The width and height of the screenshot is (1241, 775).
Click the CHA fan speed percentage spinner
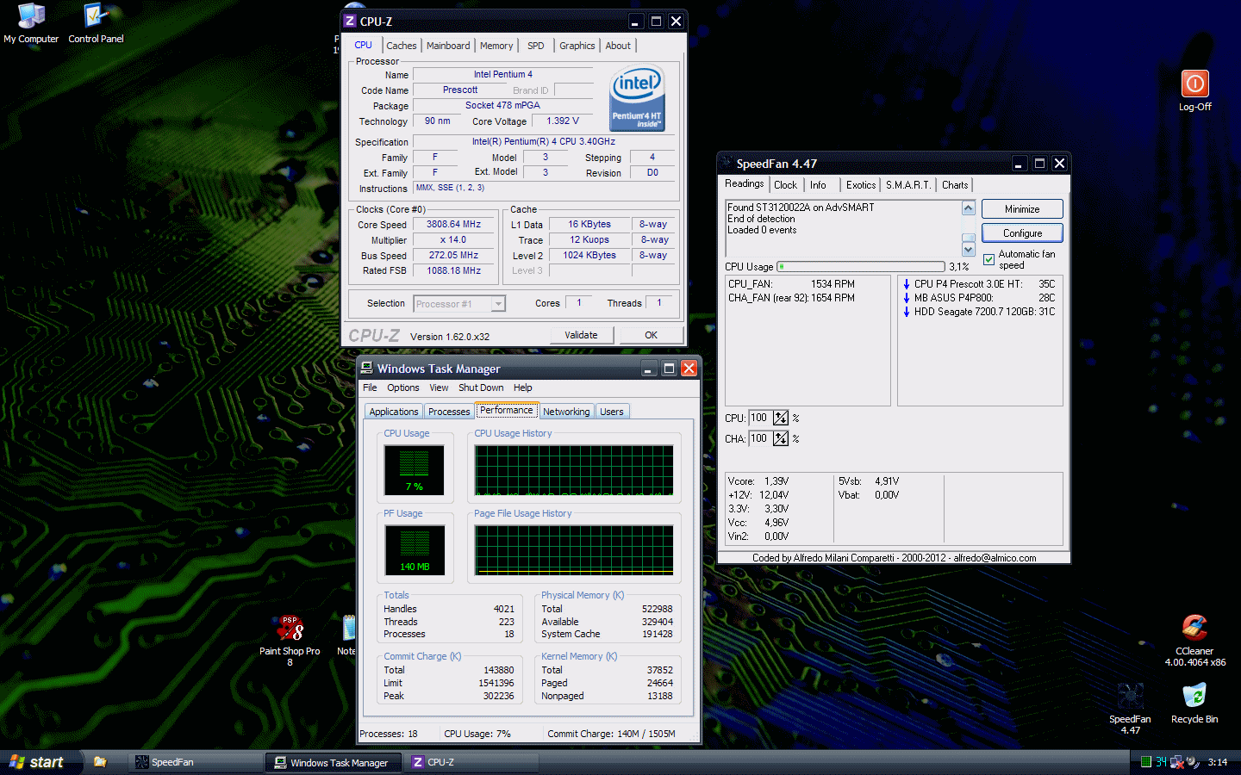coord(781,438)
